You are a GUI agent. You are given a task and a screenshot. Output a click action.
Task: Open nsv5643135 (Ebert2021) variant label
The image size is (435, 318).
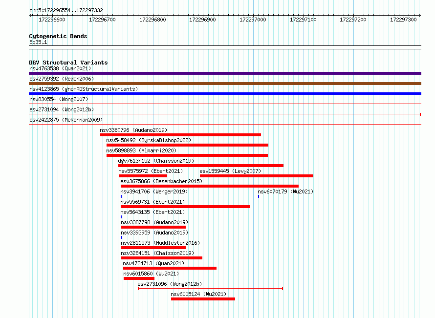pyautogui.click(x=152, y=212)
